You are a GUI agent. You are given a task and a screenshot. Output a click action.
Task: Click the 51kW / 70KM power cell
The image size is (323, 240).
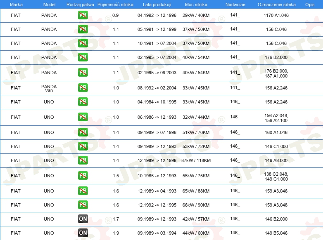[x=196, y=132]
